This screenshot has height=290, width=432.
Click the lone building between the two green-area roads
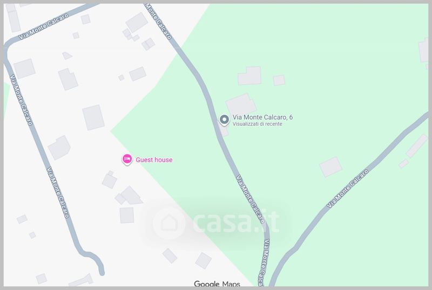330,167
